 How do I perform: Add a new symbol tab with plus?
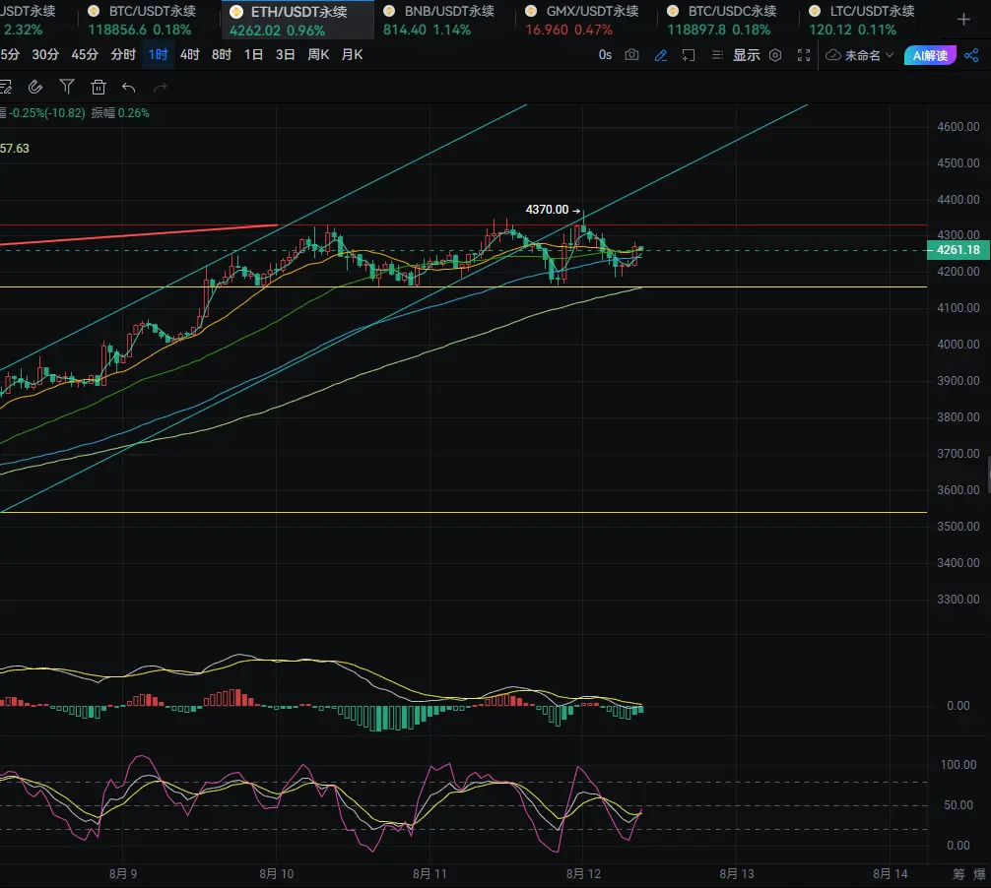963,21
